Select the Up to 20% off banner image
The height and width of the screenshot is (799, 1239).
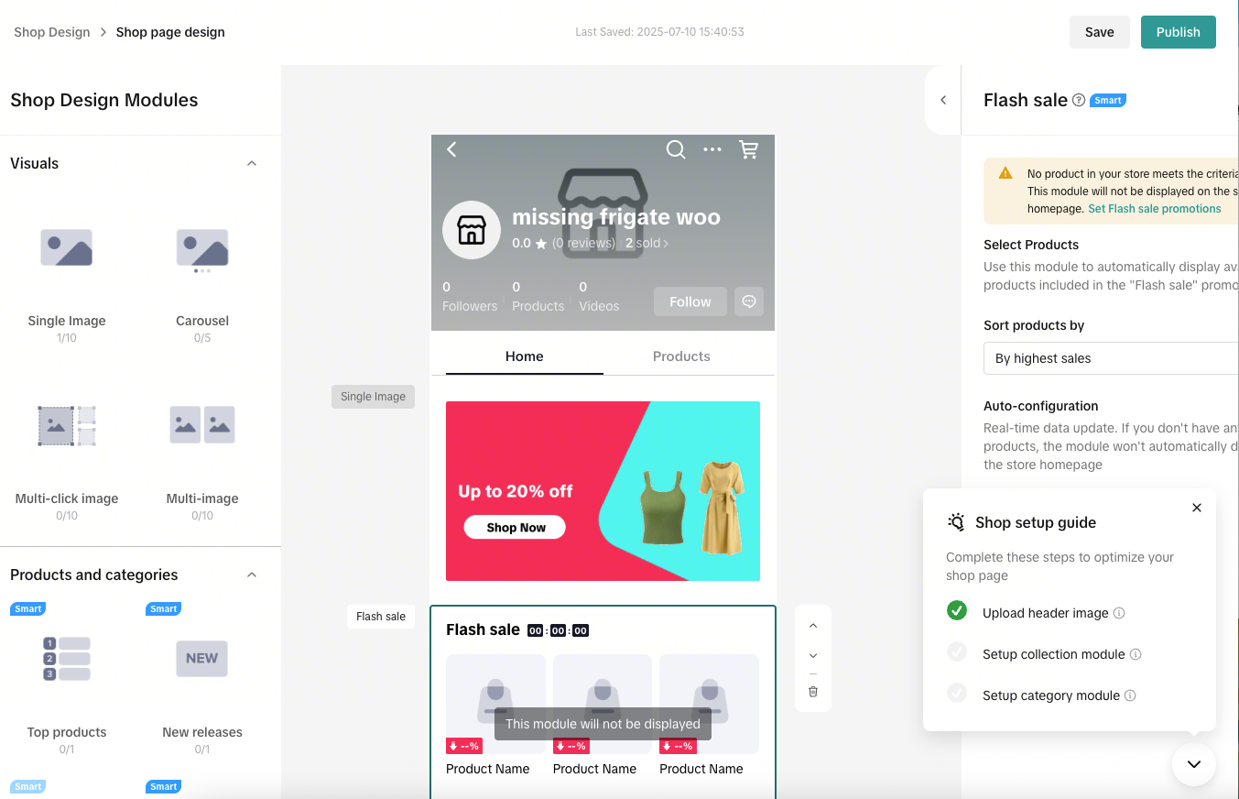point(603,491)
